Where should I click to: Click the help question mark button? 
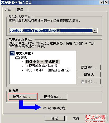tap(102, 2)
